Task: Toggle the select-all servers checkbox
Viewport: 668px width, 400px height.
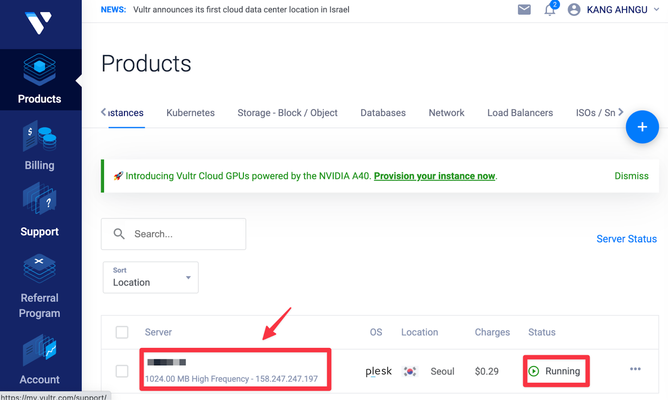Action: click(x=122, y=332)
